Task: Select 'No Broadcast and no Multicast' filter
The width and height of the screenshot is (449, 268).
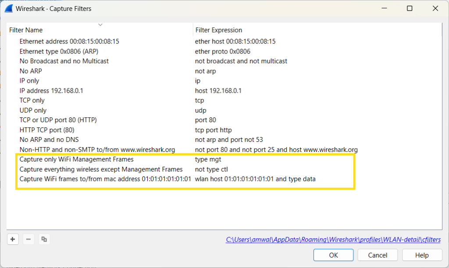Action: pos(64,61)
